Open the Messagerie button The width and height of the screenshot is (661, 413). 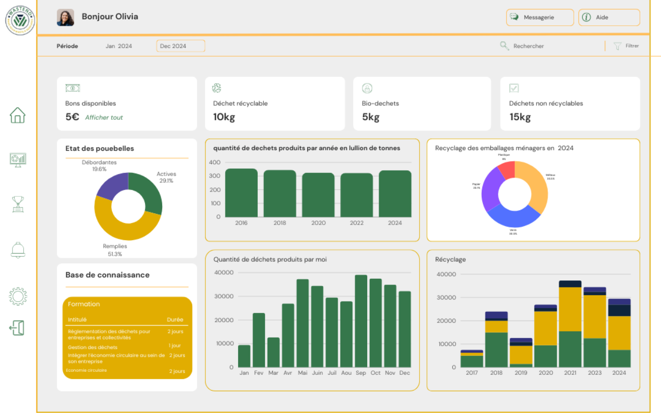(540, 18)
